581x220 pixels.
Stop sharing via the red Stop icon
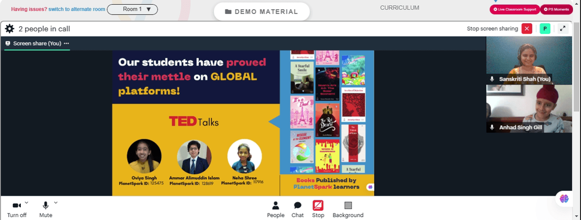coord(318,209)
